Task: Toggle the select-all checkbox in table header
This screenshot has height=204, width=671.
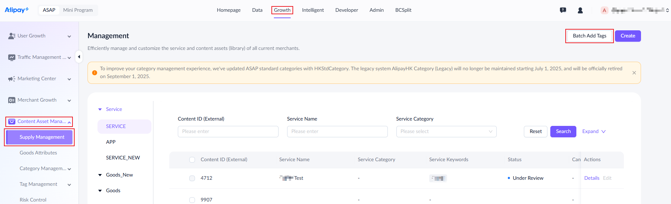Action: coord(192,160)
